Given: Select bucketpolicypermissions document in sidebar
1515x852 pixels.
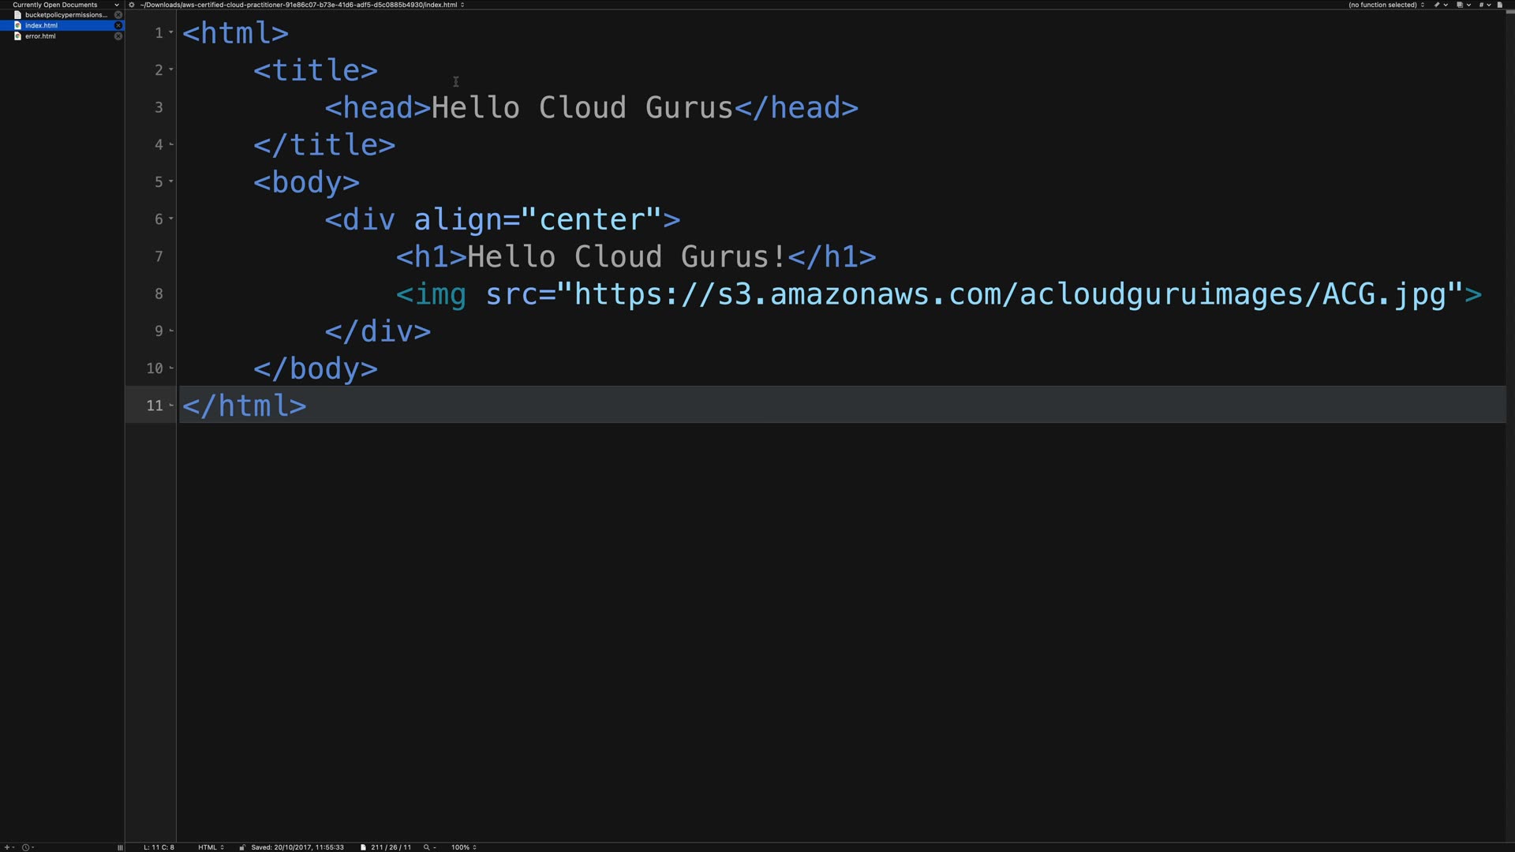Looking at the screenshot, I should click(65, 15).
